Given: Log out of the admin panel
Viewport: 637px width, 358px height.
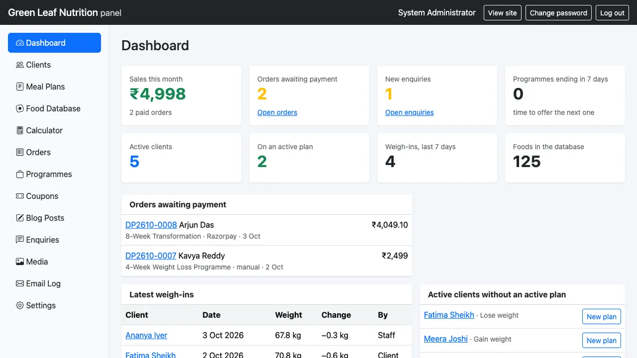Looking at the screenshot, I should 612,13.
